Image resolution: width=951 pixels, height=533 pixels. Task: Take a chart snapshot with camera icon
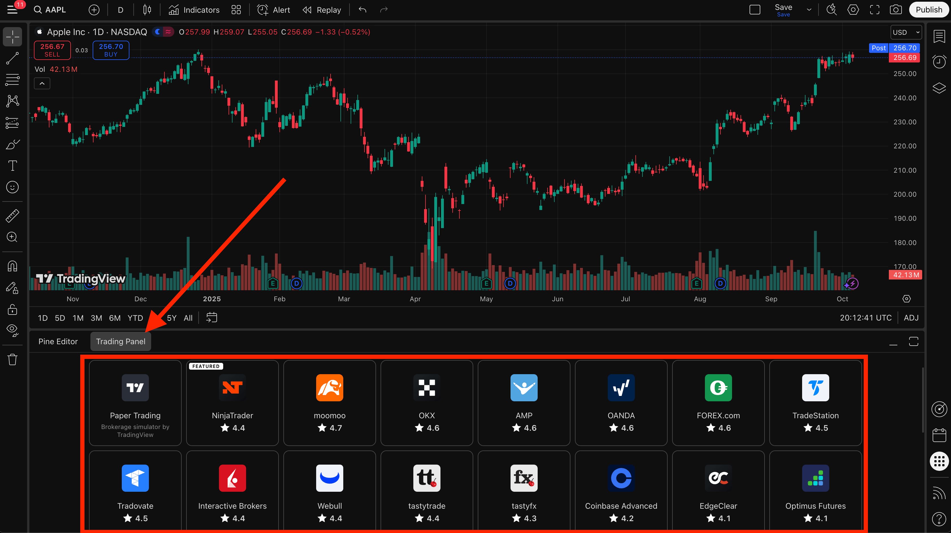896,10
